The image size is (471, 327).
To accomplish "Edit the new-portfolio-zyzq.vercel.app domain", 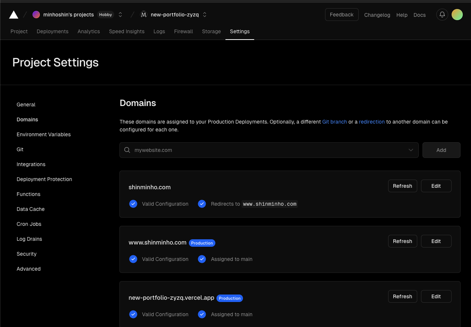I will [436, 296].
